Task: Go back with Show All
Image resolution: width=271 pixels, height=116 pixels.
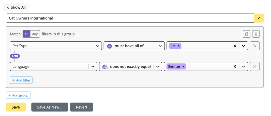Action: (16, 7)
